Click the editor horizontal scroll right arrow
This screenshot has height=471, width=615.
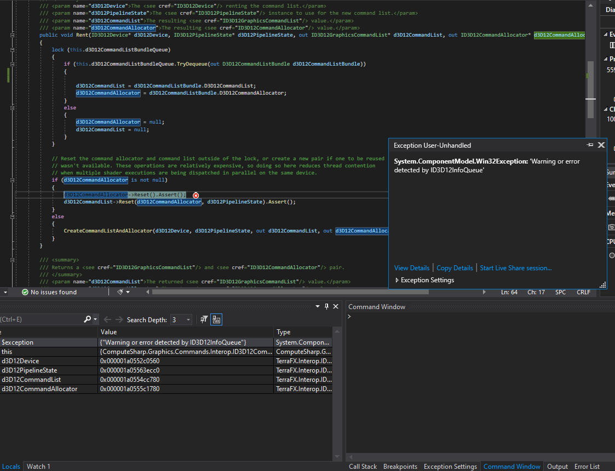[x=484, y=292]
